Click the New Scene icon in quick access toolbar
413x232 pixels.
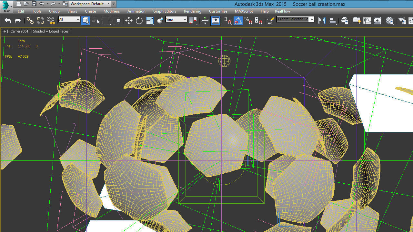(18, 4)
